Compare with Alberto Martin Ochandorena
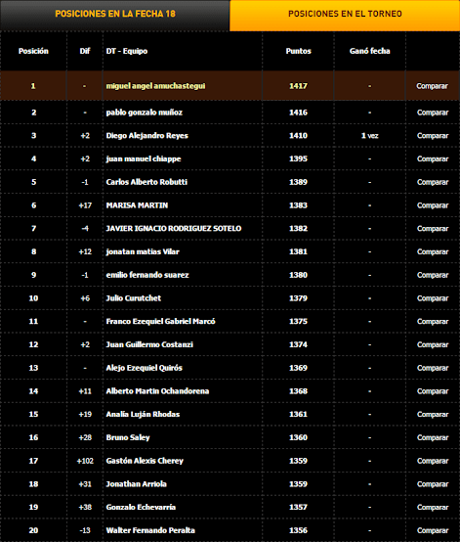Viewport: 460px width, 542px height. click(433, 391)
